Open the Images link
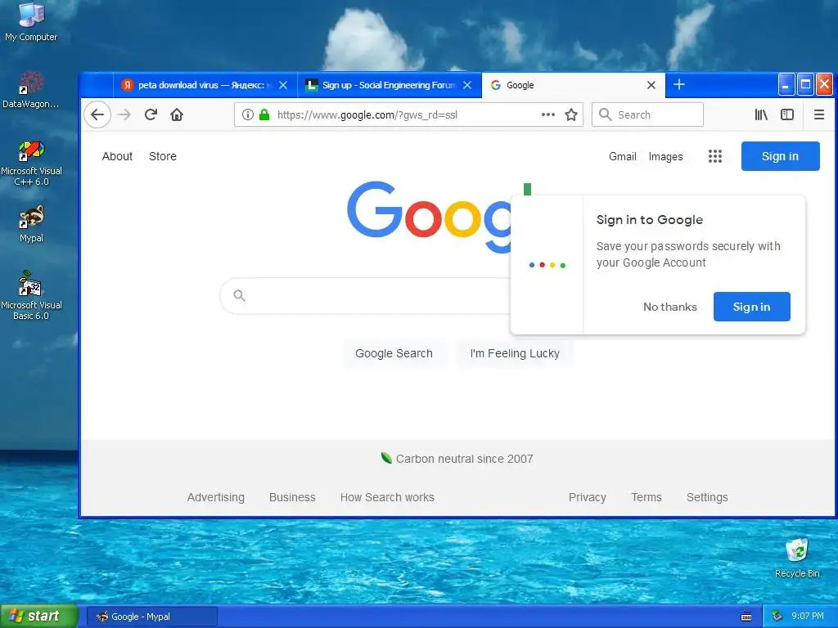Viewport: 838px width, 628px height. (665, 156)
